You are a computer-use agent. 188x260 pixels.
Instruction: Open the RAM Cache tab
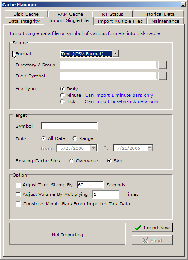coord(70,14)
